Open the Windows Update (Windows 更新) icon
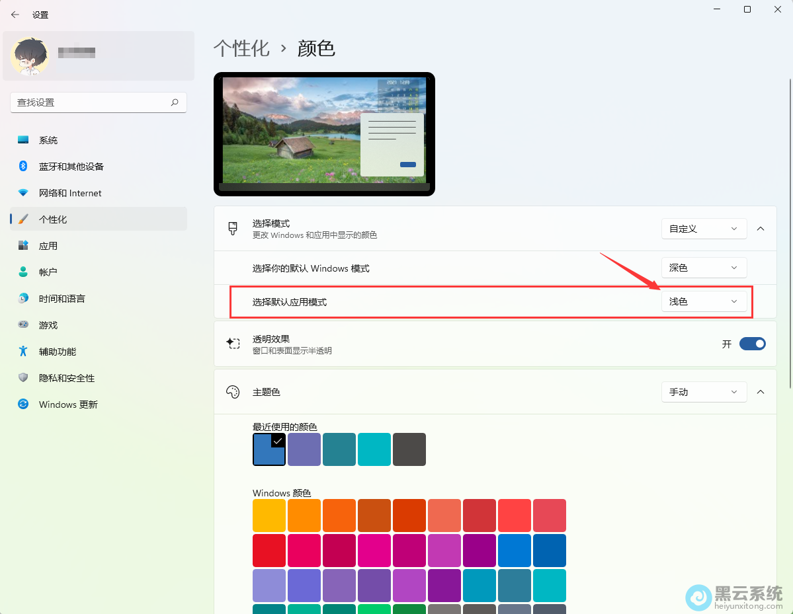This screenshot has width=793, height=614. [x=23, y=404]
